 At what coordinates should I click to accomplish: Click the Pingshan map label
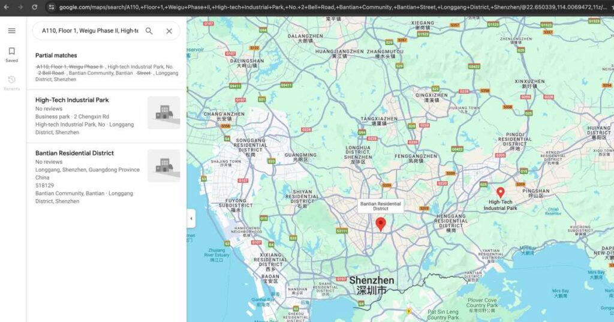click(535, 193)
